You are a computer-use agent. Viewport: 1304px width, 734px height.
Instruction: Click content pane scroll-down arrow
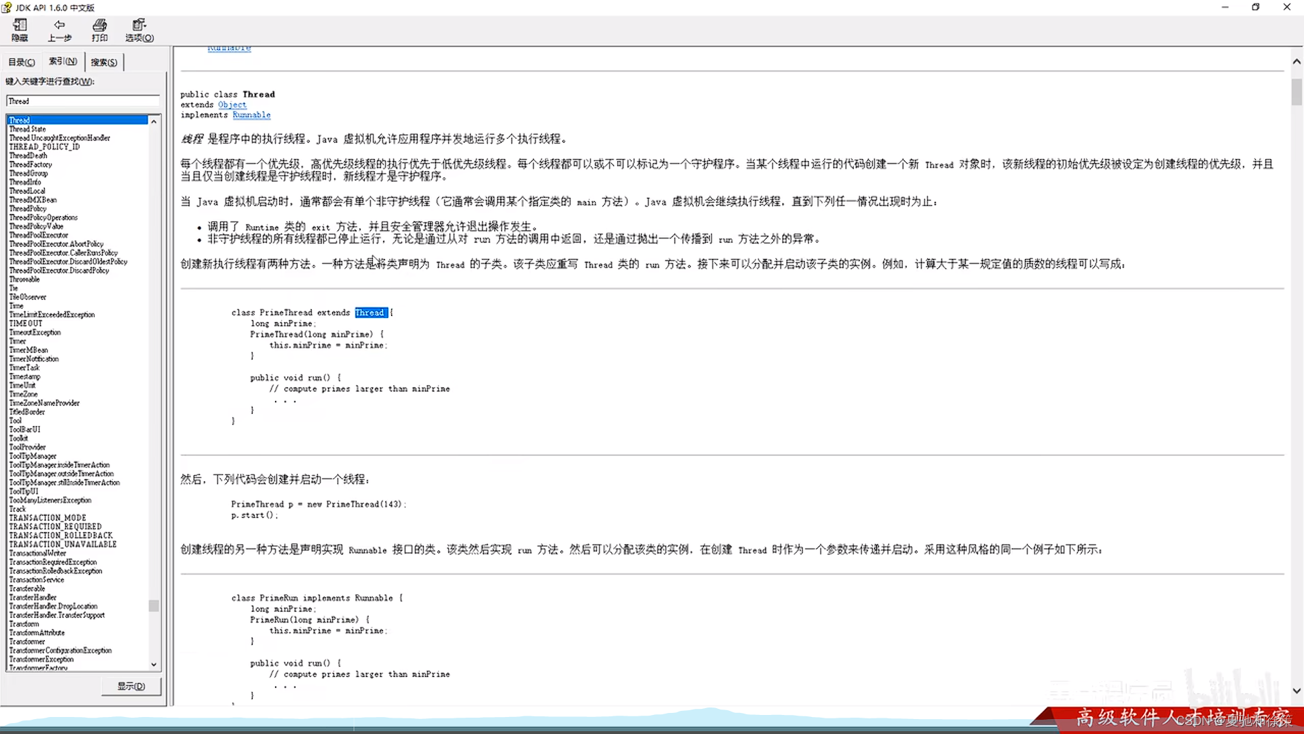[x=1297, y=691]
